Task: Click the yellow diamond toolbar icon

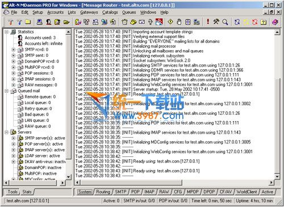Action: pyautogui.click(x=170, y=22)
